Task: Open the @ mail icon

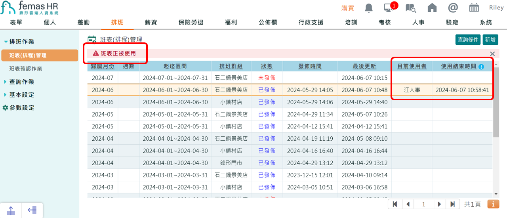Action: [x=453, y=8]
